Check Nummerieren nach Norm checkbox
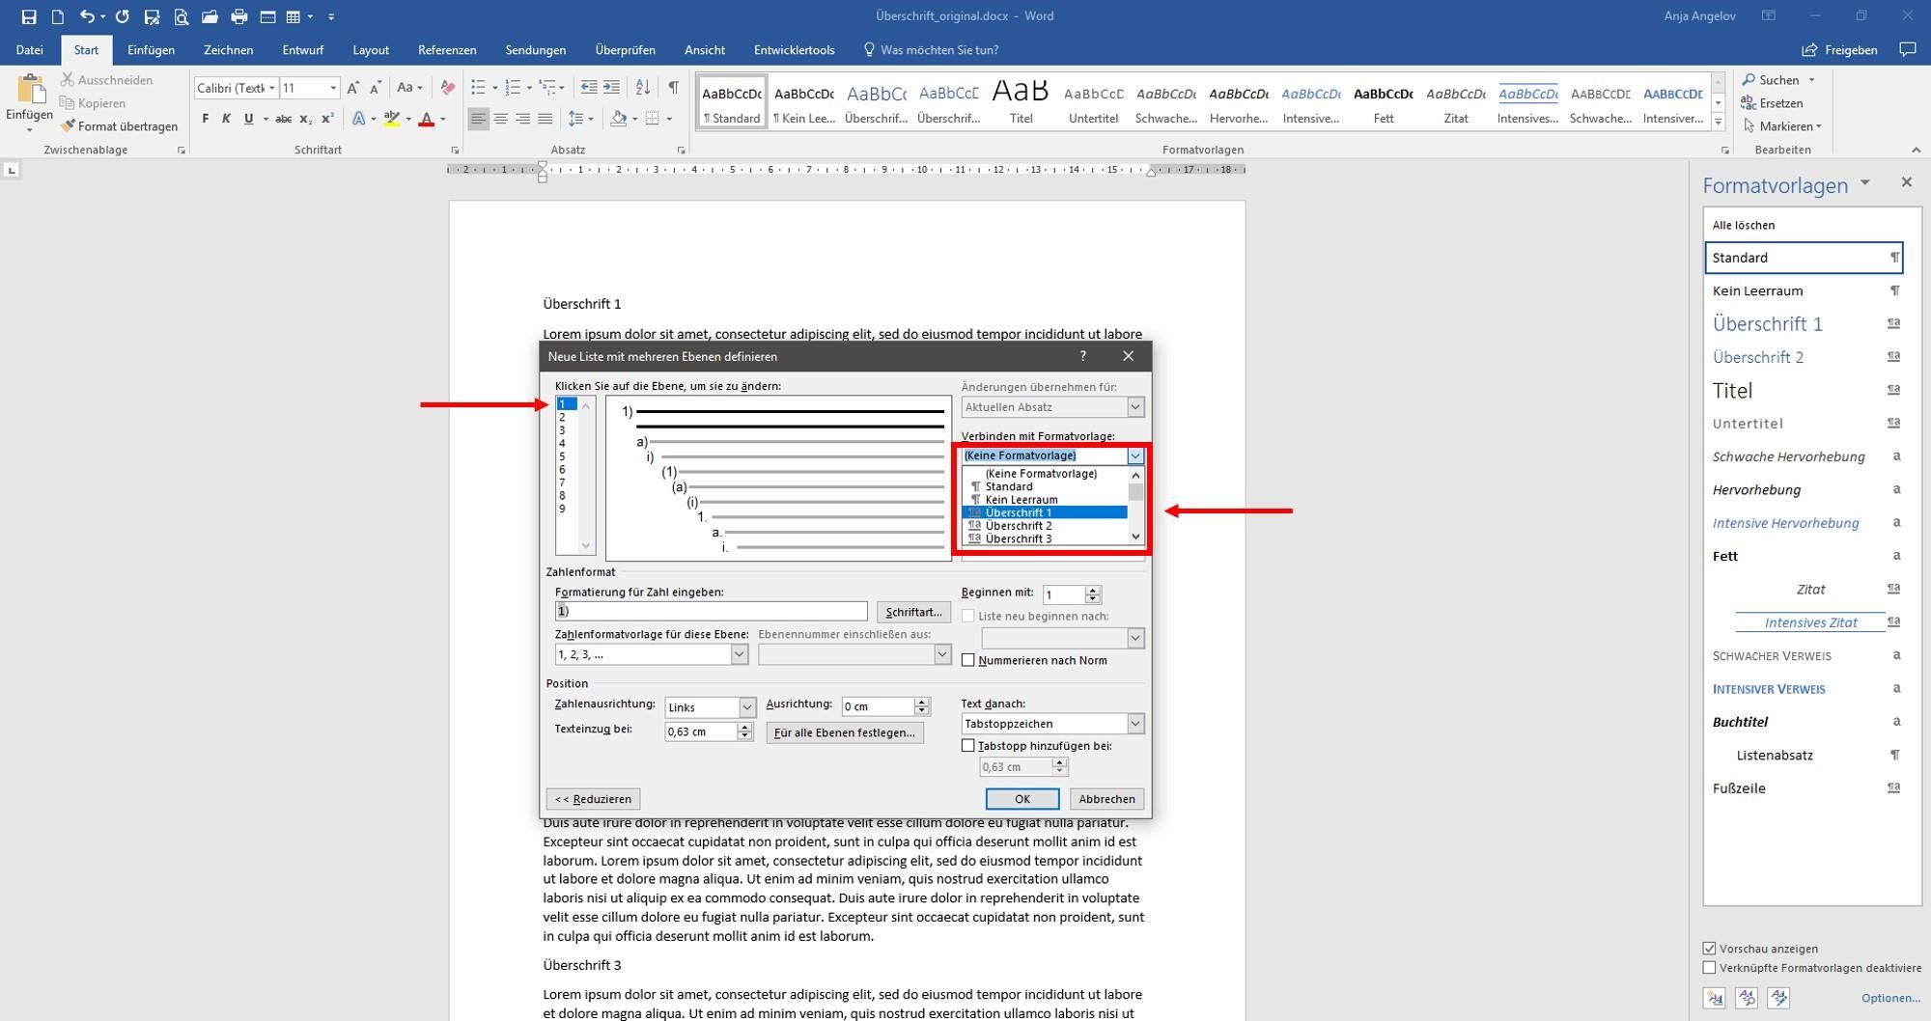The image size is (1931, 1021). tap(968, 660)
